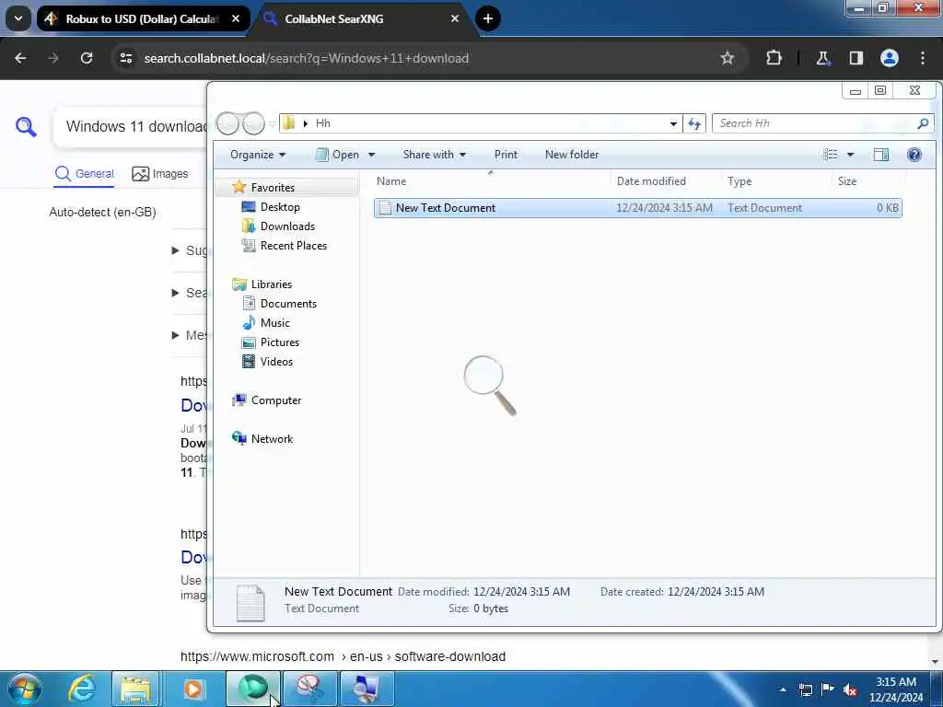Viewport: 943px width, 707px height.
Task: Change the view with the view icon
Action: pos(831,155)
